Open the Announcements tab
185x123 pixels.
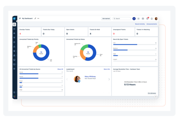(152, 24)
